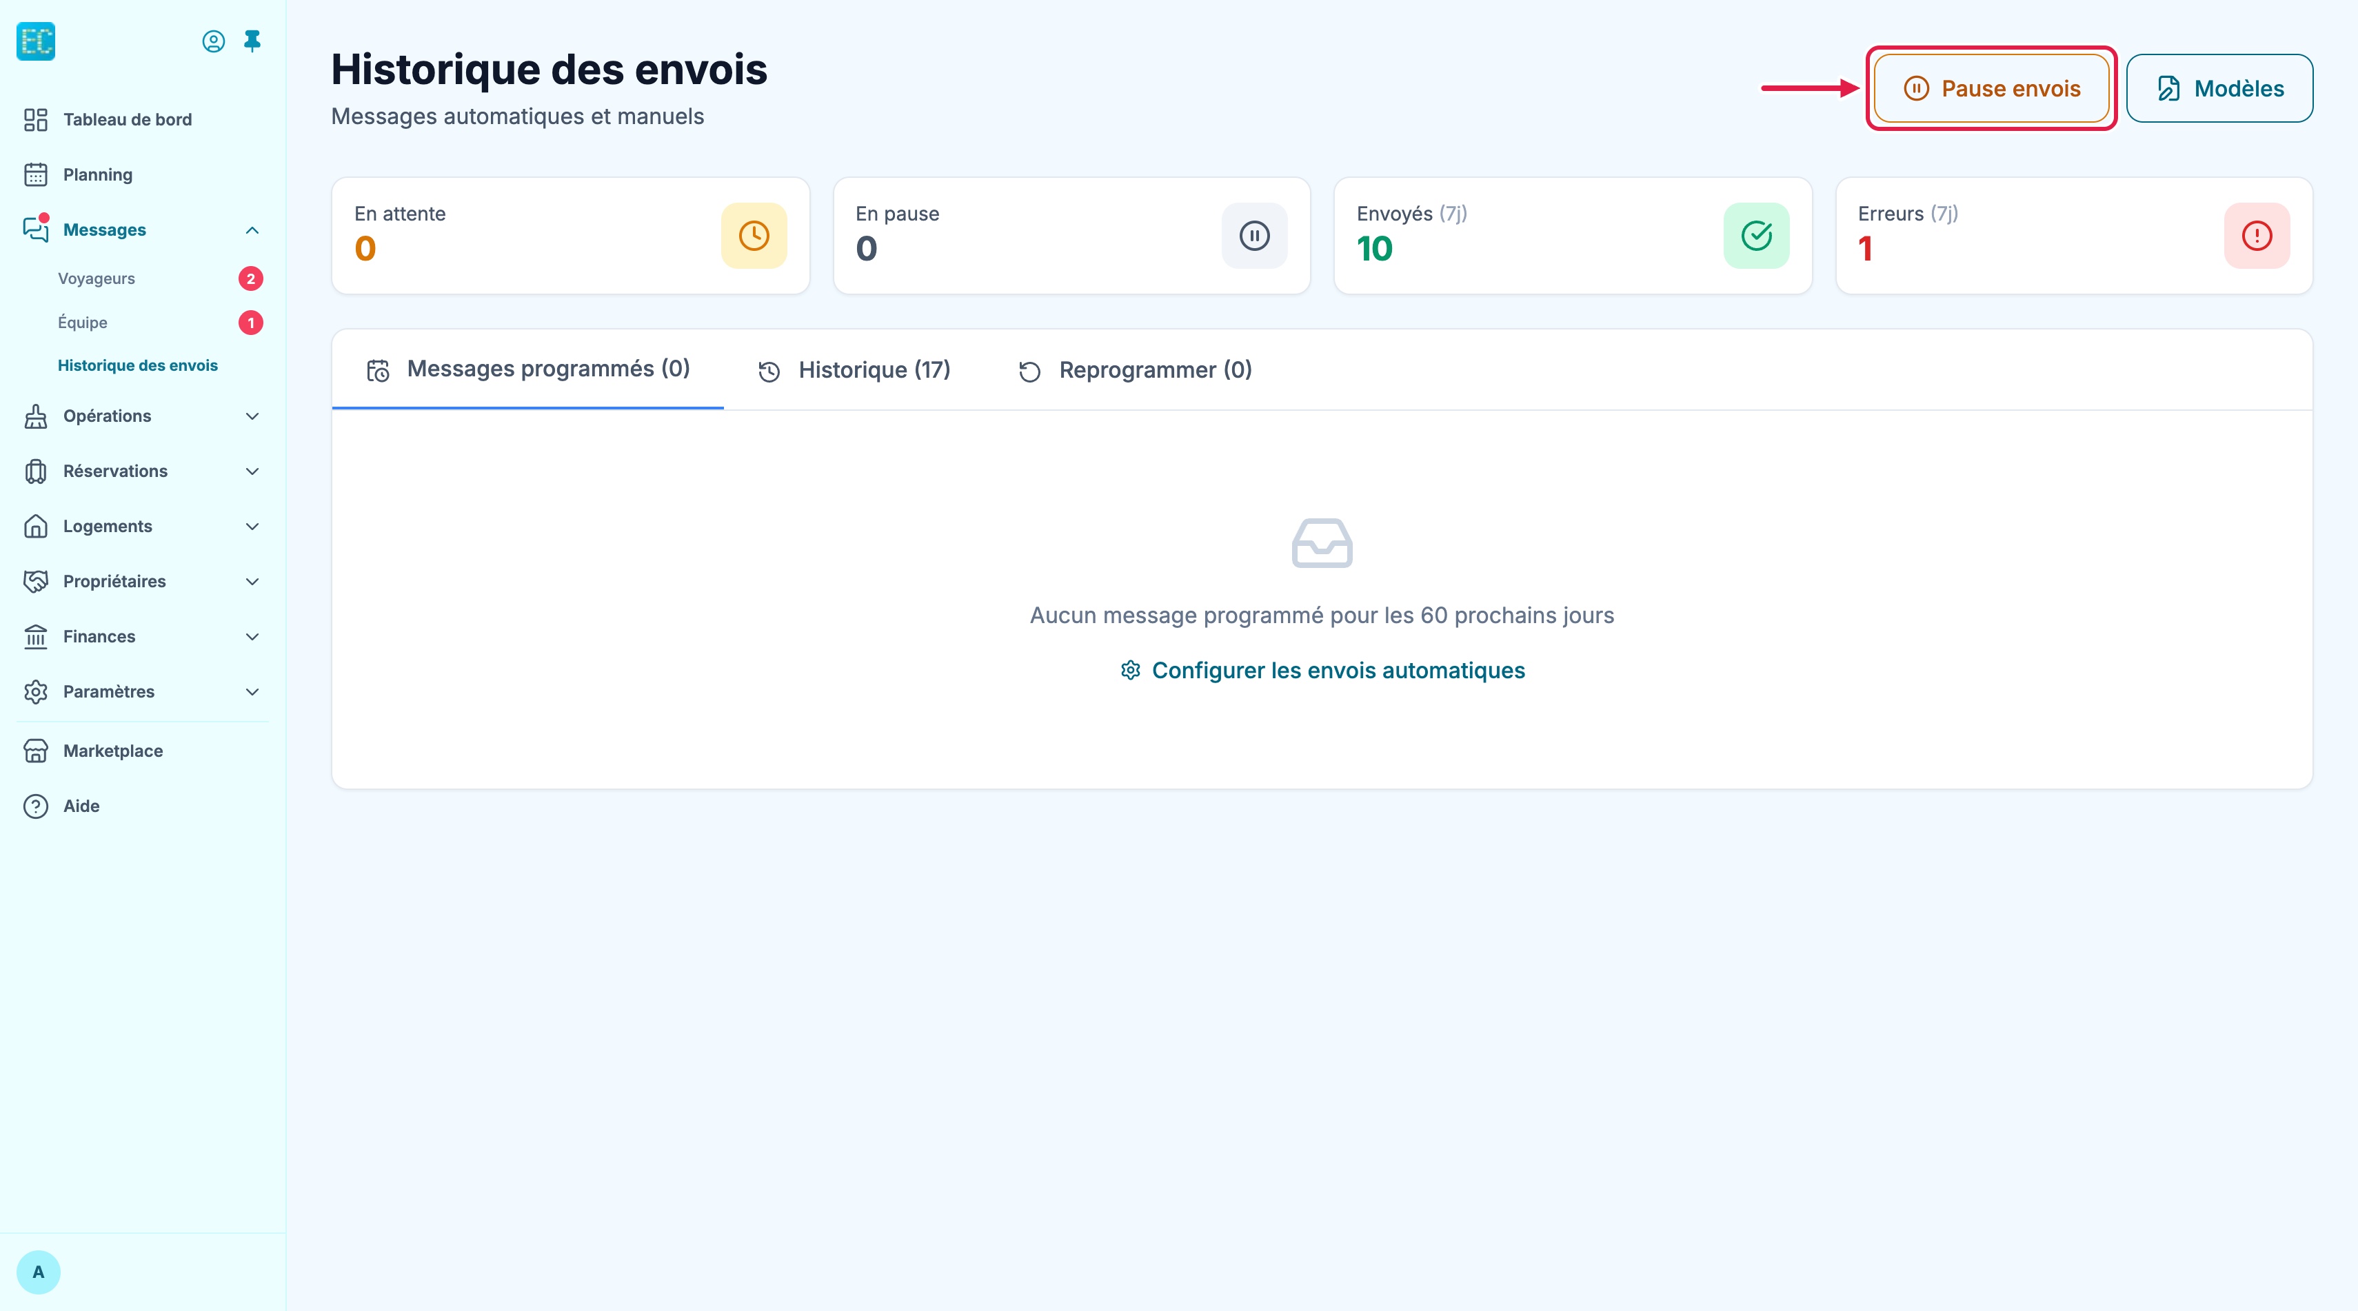2358x1311 pixels.
Task: Expand the Opérations menu chevron
Action: 252,416
